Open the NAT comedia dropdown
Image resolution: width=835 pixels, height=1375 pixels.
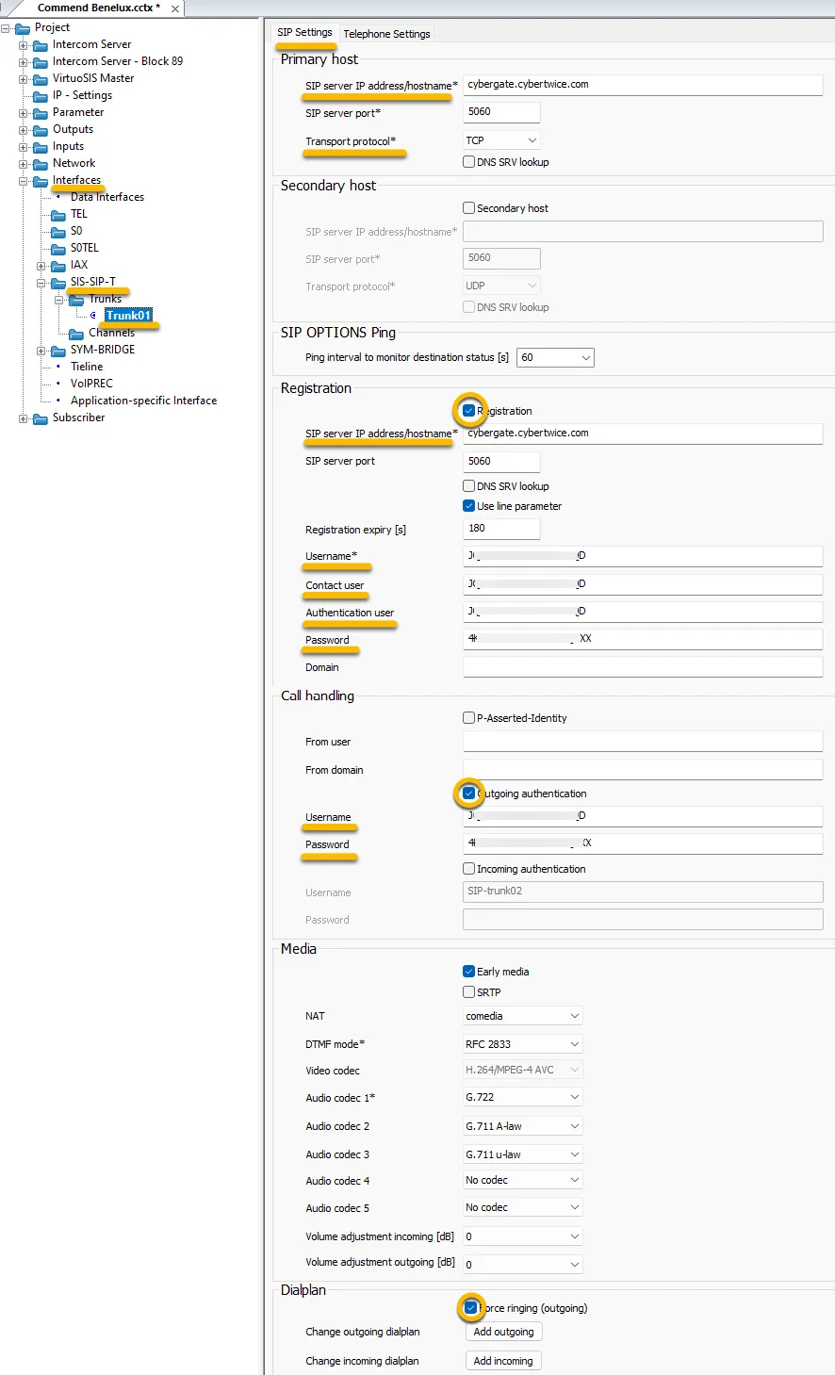click(x=522, y=1016)
